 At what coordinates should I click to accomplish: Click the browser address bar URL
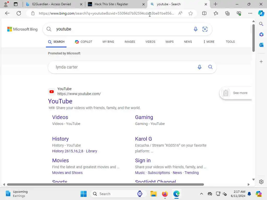106,13
